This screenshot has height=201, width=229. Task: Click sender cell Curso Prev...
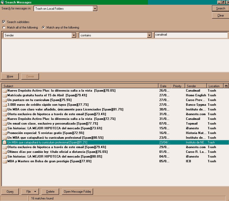[x=196, y=100]
